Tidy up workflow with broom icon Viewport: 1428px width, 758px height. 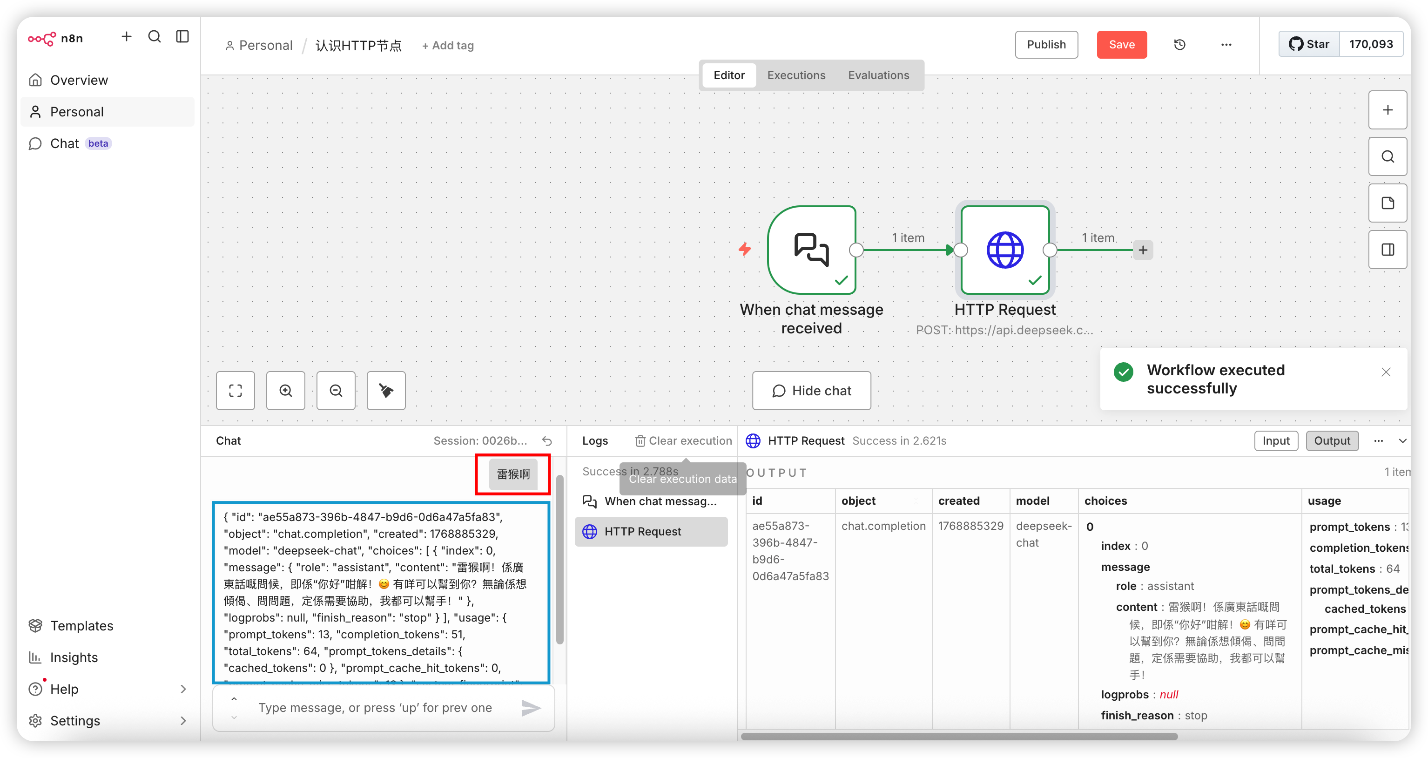click(386, 390)
